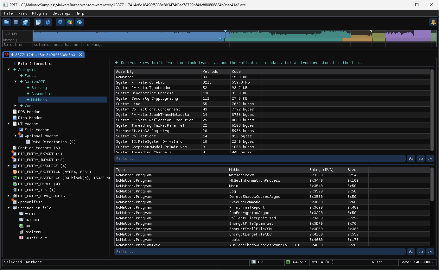Select the Assemblies item under NativeAOT
This screenshot has width=439, height=270.
pyautogui.click(x=42, y=94)
